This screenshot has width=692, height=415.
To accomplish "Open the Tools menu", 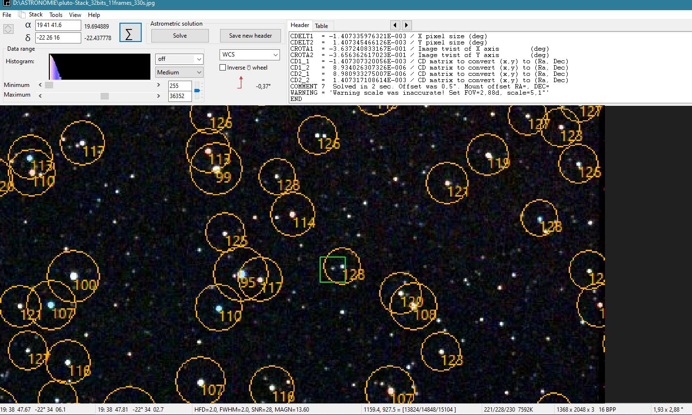I will tap(56, 14).
